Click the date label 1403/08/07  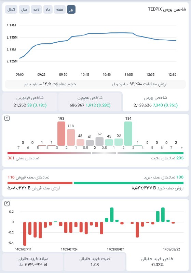(x=115, y=249)
